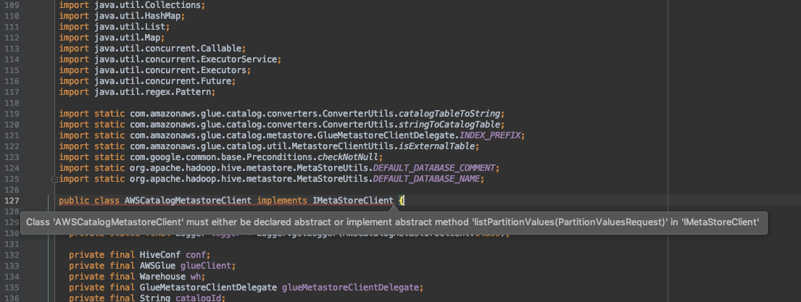
Task: Click 'IMetaStoreClient' interface name on line 127
Action: pyautogui.click(x=353, y=201)
